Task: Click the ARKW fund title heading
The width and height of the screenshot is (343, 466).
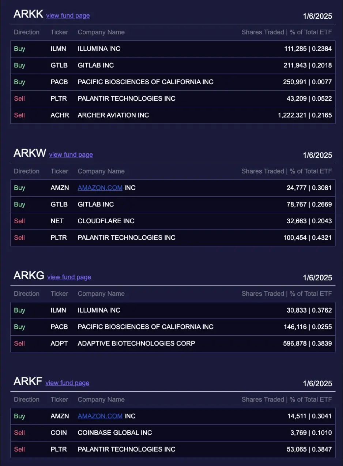Action: click(x=29, y=154)
